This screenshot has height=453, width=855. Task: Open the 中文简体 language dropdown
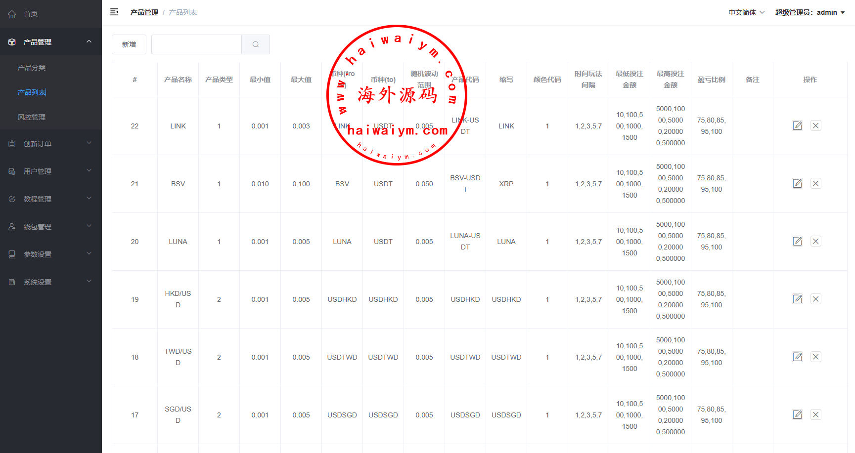click(746, 12)
